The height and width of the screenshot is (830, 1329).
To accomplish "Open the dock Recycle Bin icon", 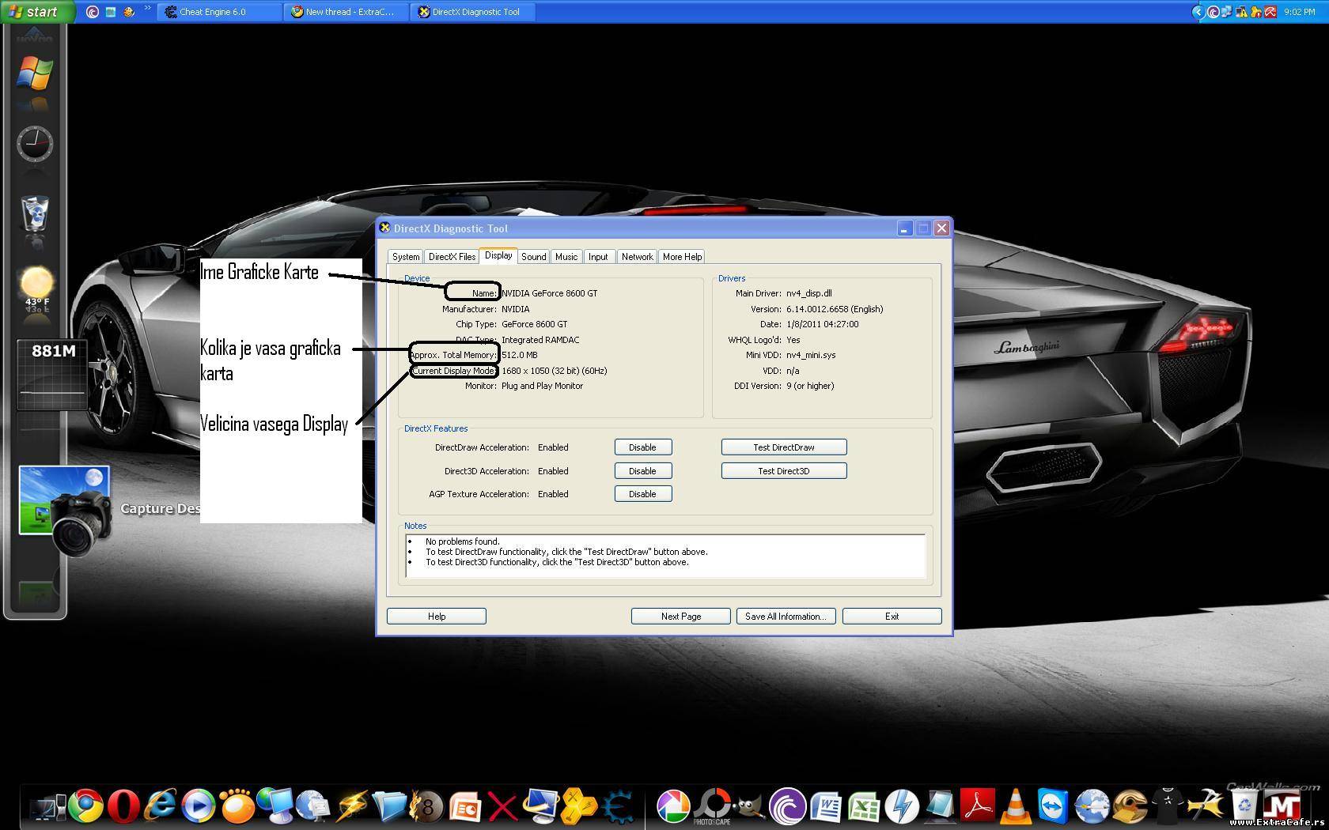I will pyautogui.click(x=1244, y=806).
